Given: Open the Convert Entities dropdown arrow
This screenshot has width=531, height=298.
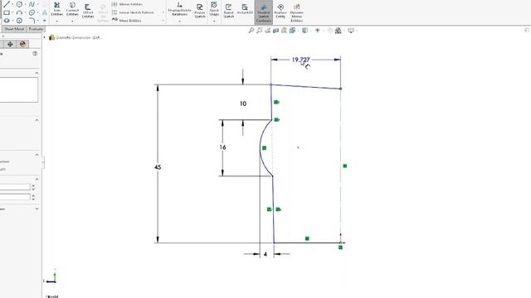Looking at the screenshot, I should coord(72,22).
